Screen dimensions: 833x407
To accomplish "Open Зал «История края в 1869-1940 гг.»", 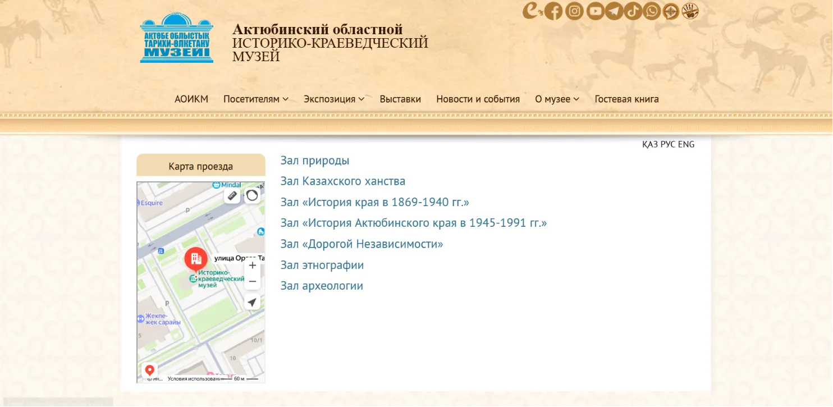I will pyautogui.click(x=375, y=202).
